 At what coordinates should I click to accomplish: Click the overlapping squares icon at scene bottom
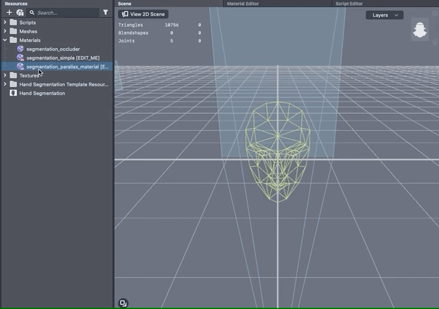tap(123, 302)
